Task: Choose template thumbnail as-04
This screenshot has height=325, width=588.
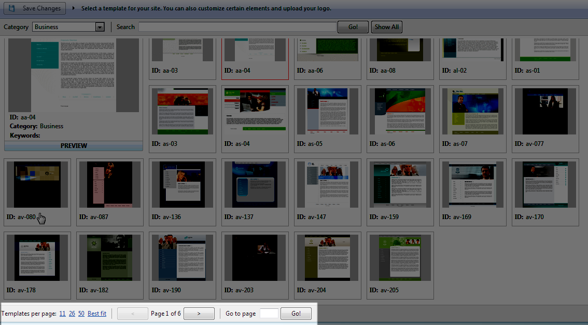Action: (255, 111)
